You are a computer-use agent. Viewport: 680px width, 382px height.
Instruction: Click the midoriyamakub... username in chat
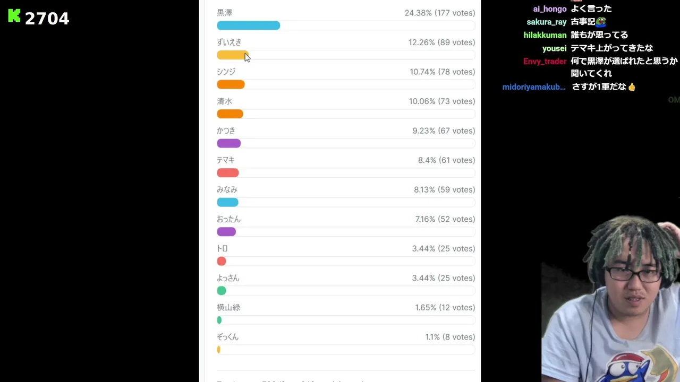coord(534,87)
